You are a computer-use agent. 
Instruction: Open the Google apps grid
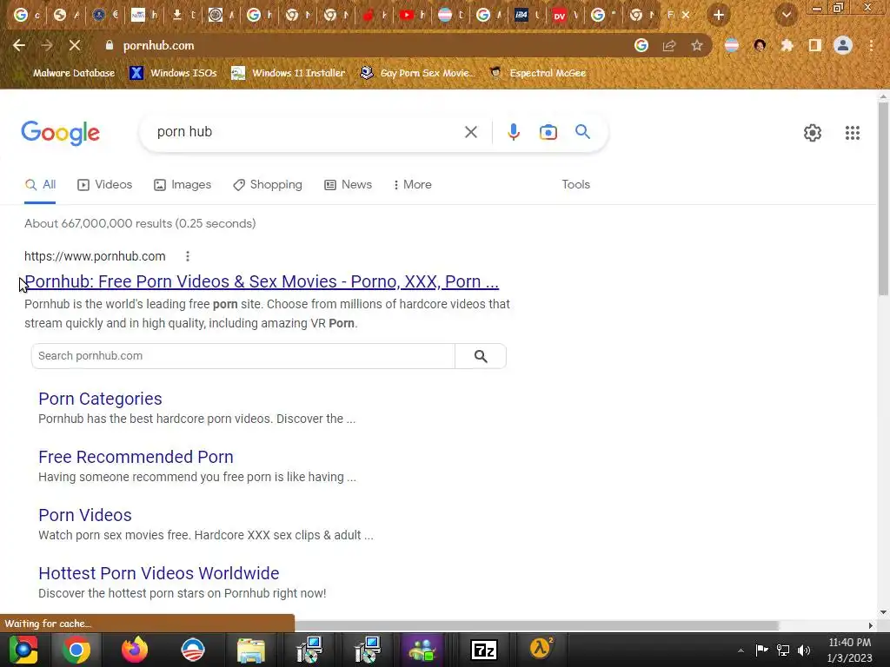[852, 133]
